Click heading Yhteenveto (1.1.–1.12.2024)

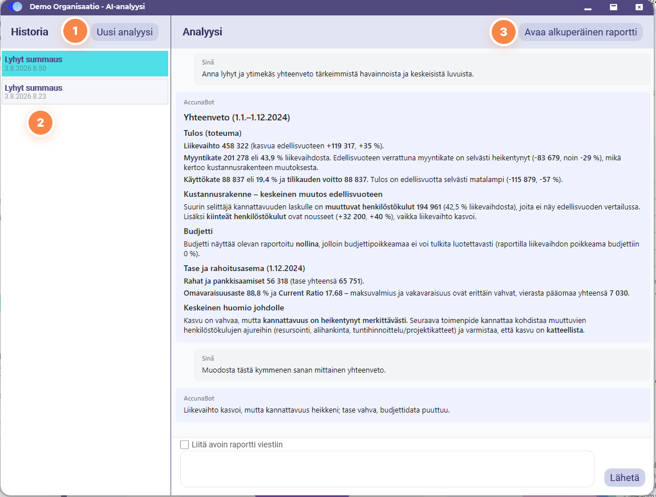237,118
